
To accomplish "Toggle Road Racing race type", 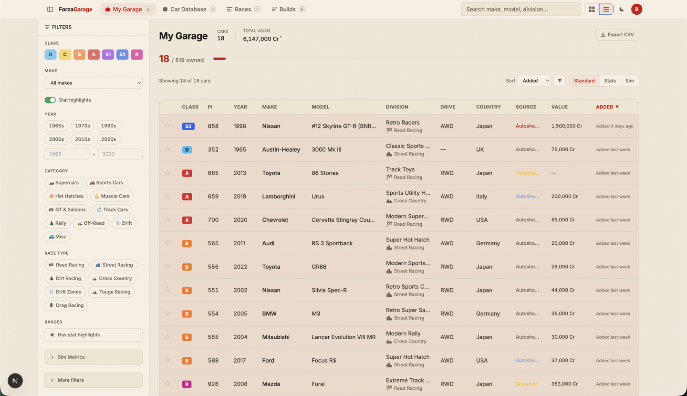I will [67, 265].
